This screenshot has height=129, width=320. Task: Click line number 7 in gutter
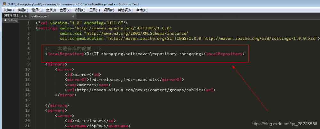[x=28, y=54]
